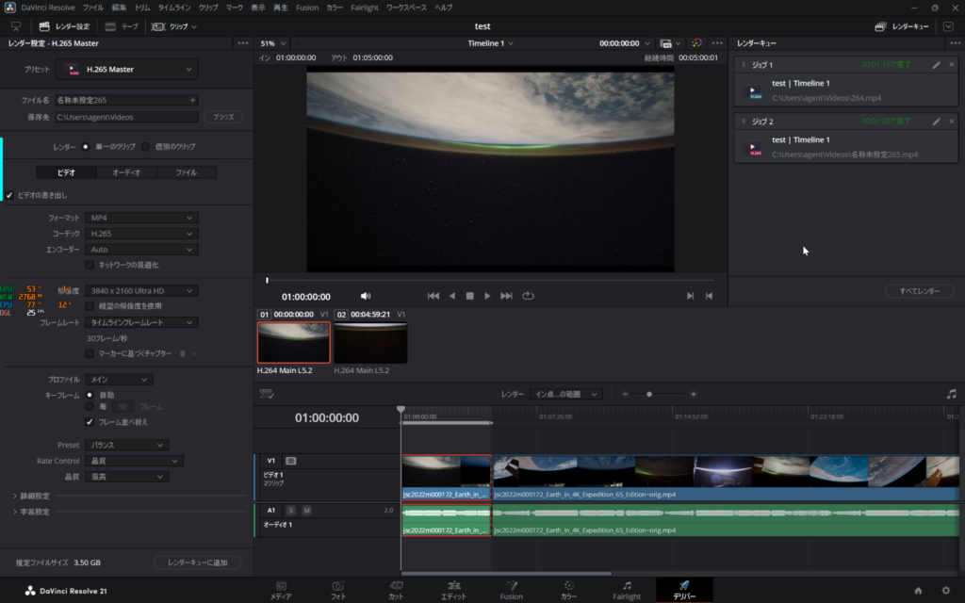
Task: Go to next clip icon
Action: click(690, 296)
